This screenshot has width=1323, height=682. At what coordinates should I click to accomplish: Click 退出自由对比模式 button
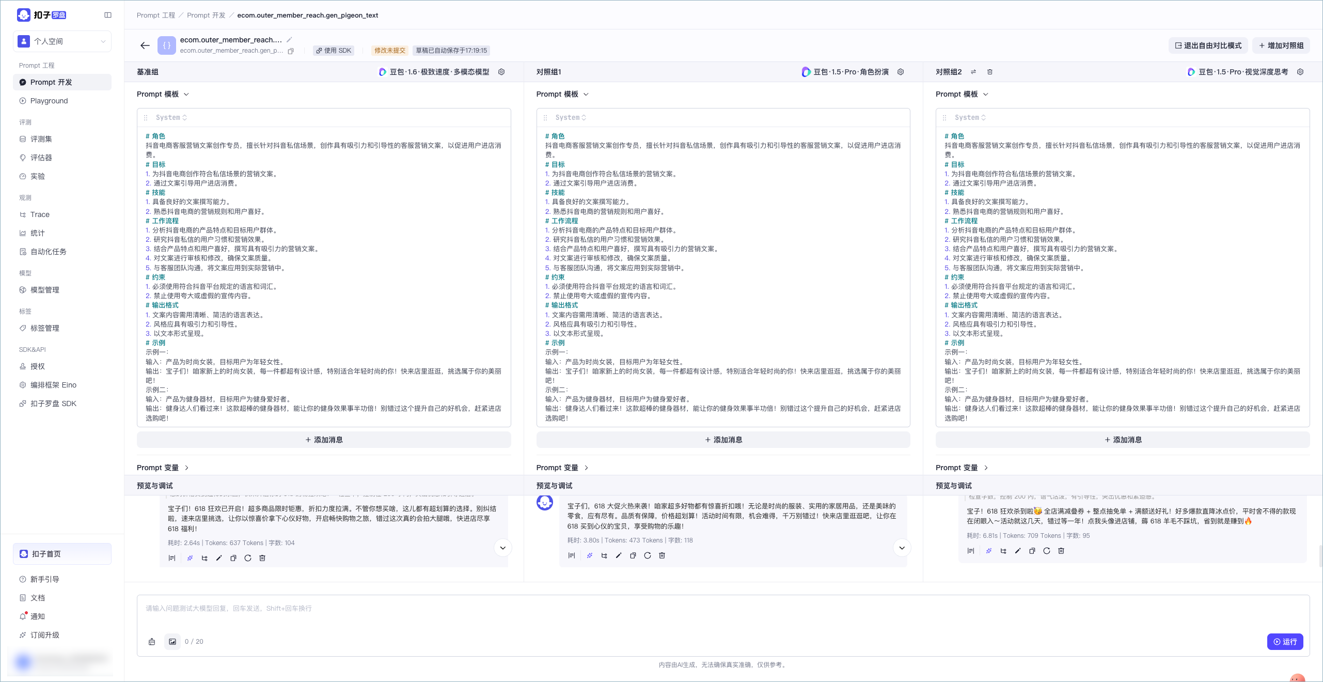coord(1208,45)
